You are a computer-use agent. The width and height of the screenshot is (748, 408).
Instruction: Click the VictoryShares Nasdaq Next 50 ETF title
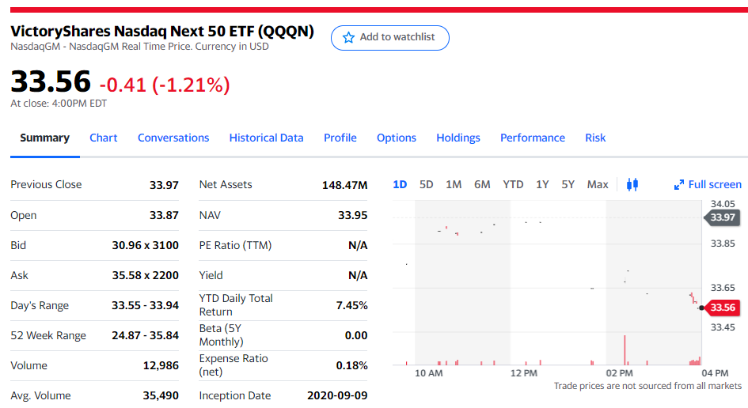(162, 31)
